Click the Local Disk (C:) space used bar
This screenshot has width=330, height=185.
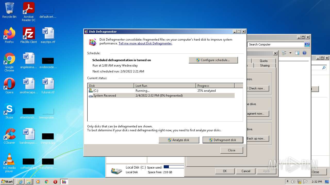click(x=174, y=167)
